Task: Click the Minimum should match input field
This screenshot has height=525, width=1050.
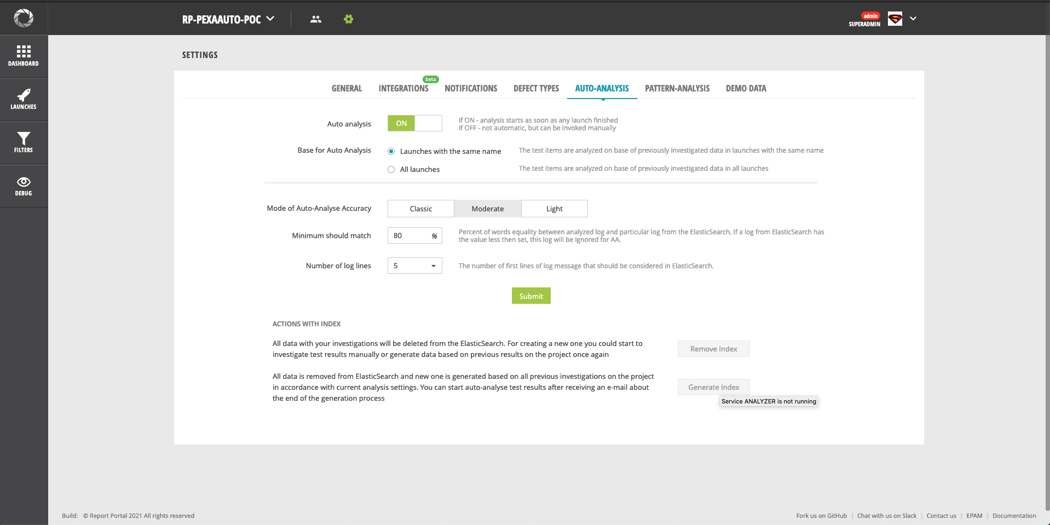Action: point(414,235)
